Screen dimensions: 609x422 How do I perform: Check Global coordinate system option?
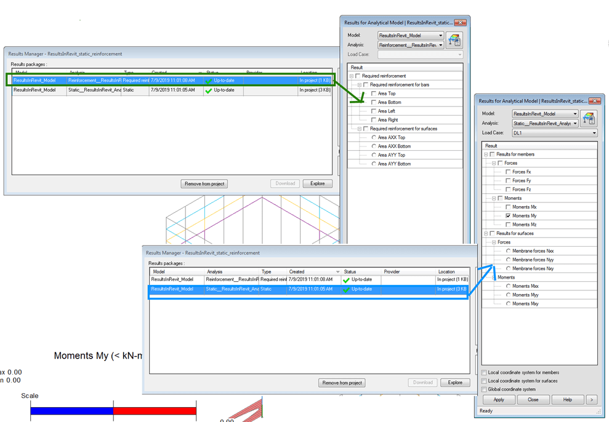tap(485, 389)
